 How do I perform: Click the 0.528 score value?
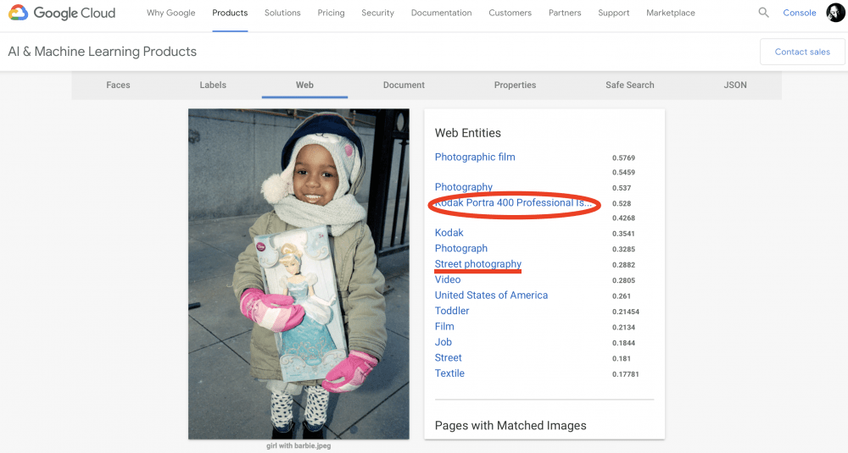(622, 203)
